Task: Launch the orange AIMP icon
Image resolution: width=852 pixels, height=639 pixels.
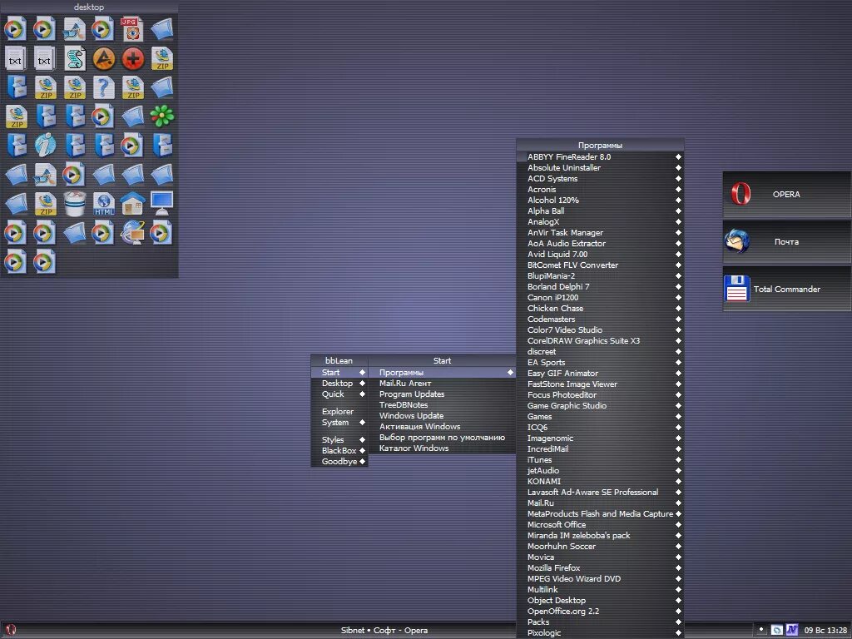Action: coord(103,58)
